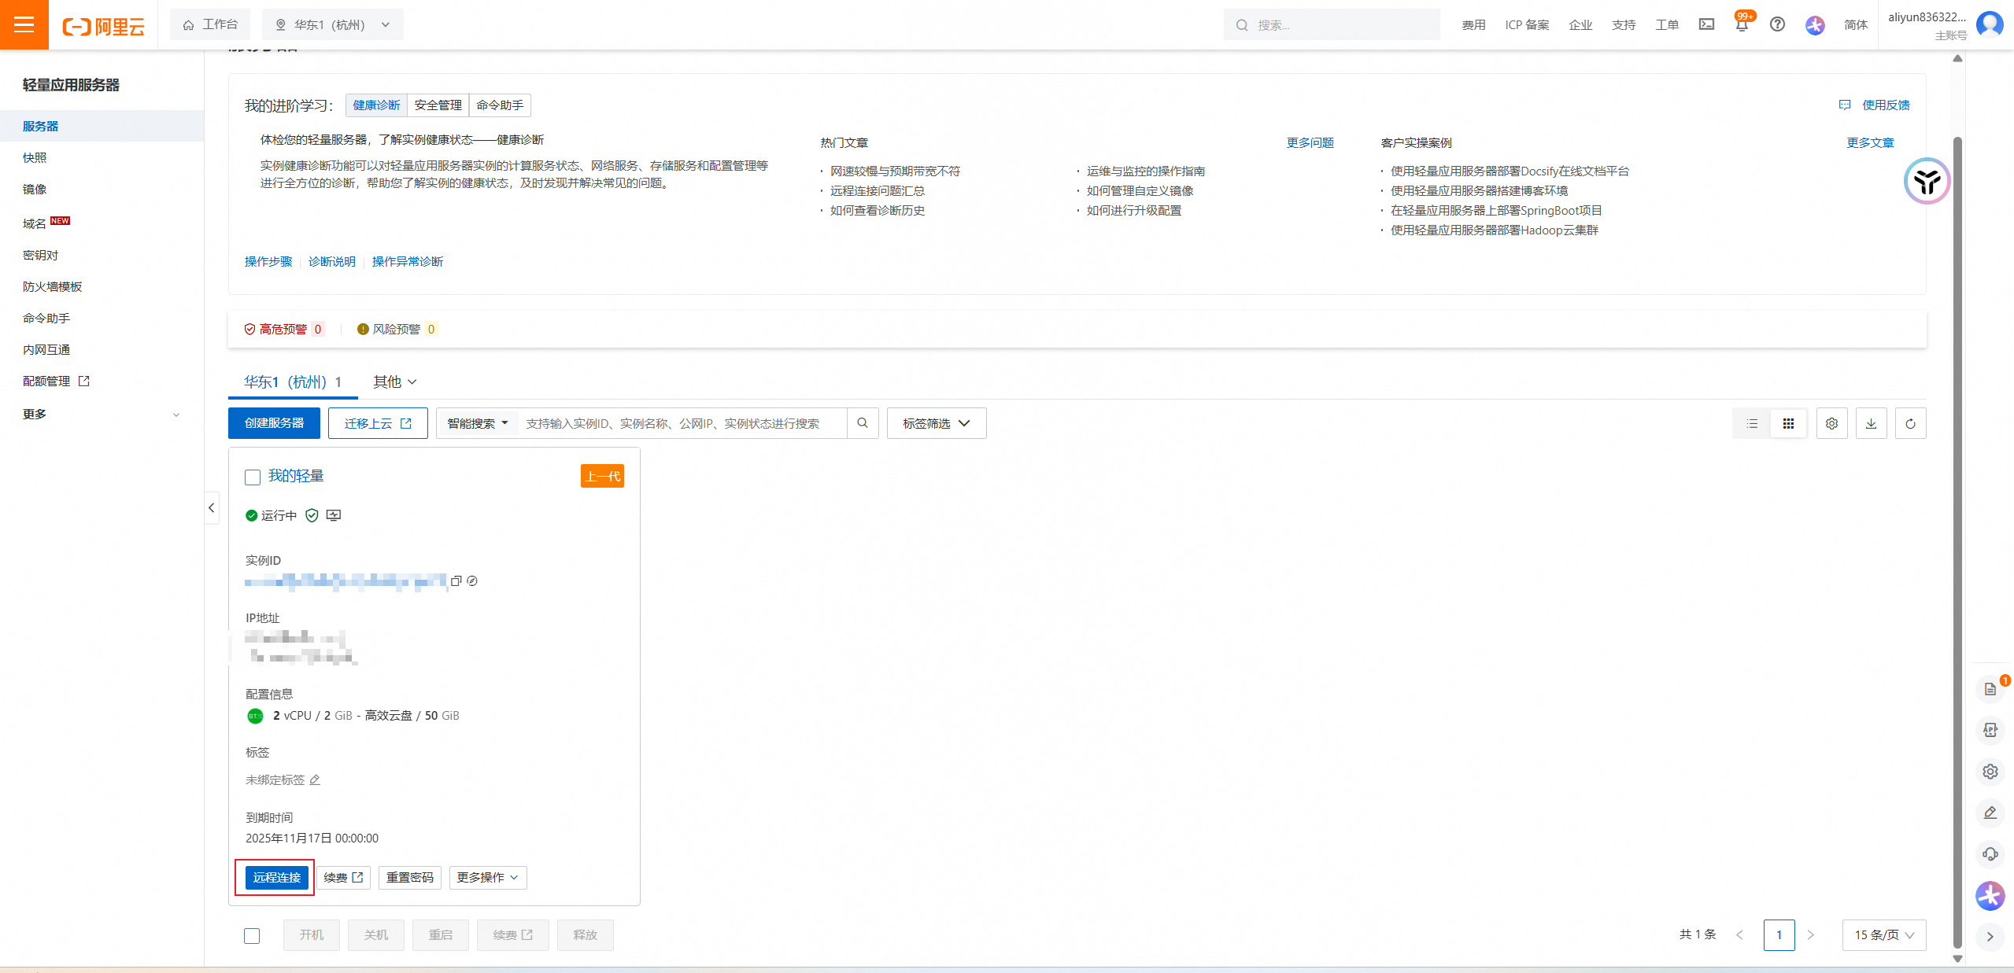
Task: Download the instance list
Action: [1872, 424]
